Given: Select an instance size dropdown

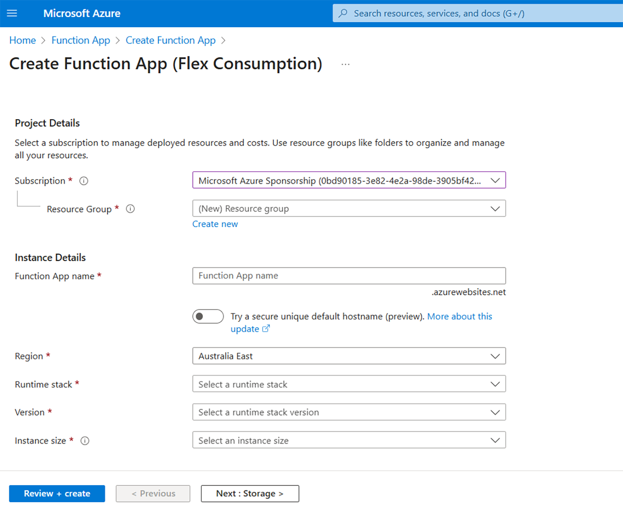Looking at the screenshot, I should pyautogui.click(x=349, y=440).
